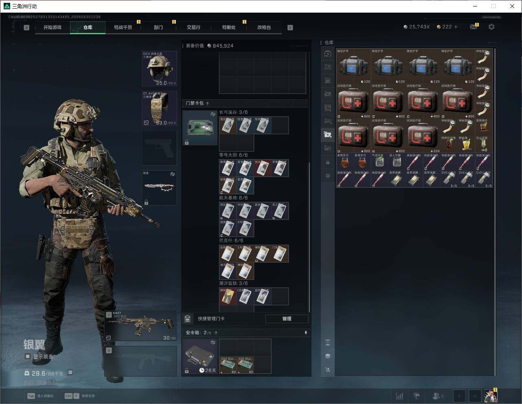Click the 管理 button
This screenshot has width=522, height=404.
point(287,318)
